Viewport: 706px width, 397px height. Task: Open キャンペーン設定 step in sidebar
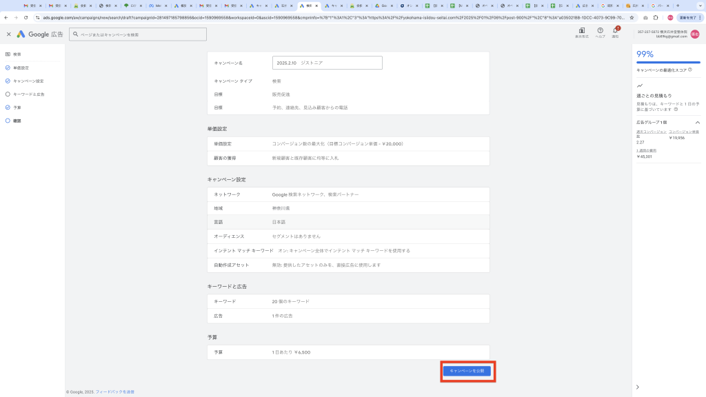[28, 81]
